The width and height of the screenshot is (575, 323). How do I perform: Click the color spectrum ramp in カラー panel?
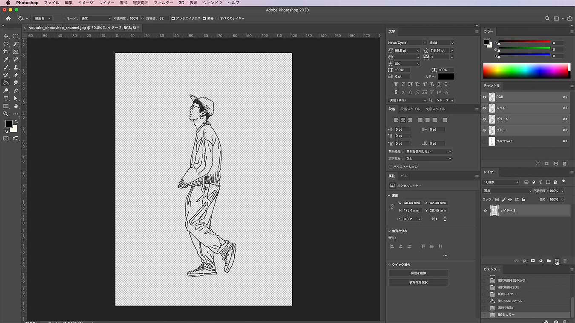click(526, 71)
